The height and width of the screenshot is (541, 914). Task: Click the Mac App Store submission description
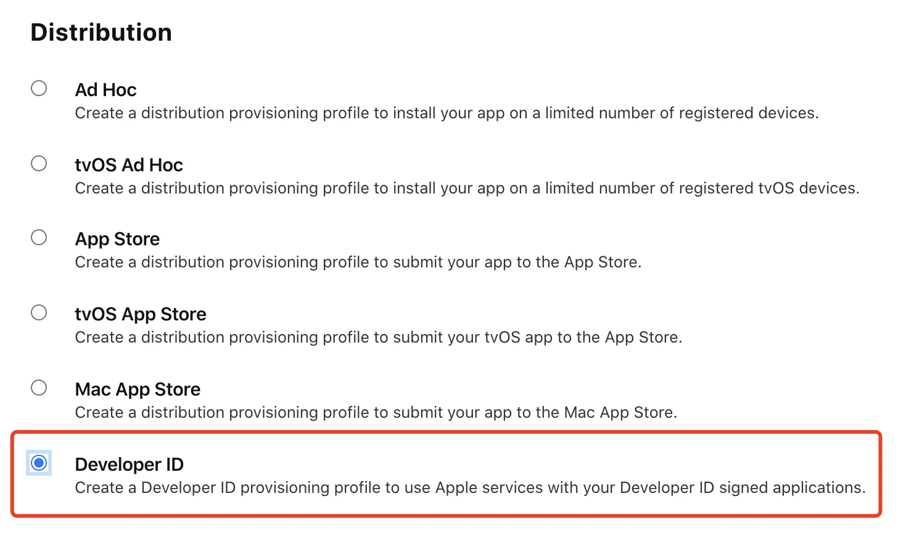[x=376, y=413]
